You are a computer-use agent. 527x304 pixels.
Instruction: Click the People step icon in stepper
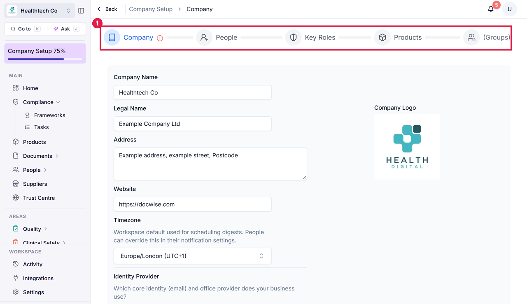(x=204, y=37)
